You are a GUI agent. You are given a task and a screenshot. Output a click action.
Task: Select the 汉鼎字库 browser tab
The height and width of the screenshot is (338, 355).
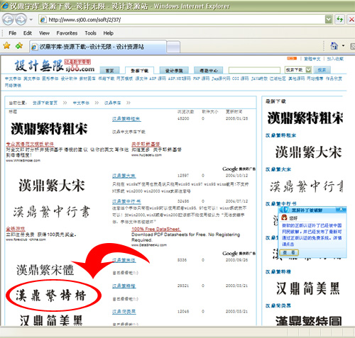tap(97, 47)
